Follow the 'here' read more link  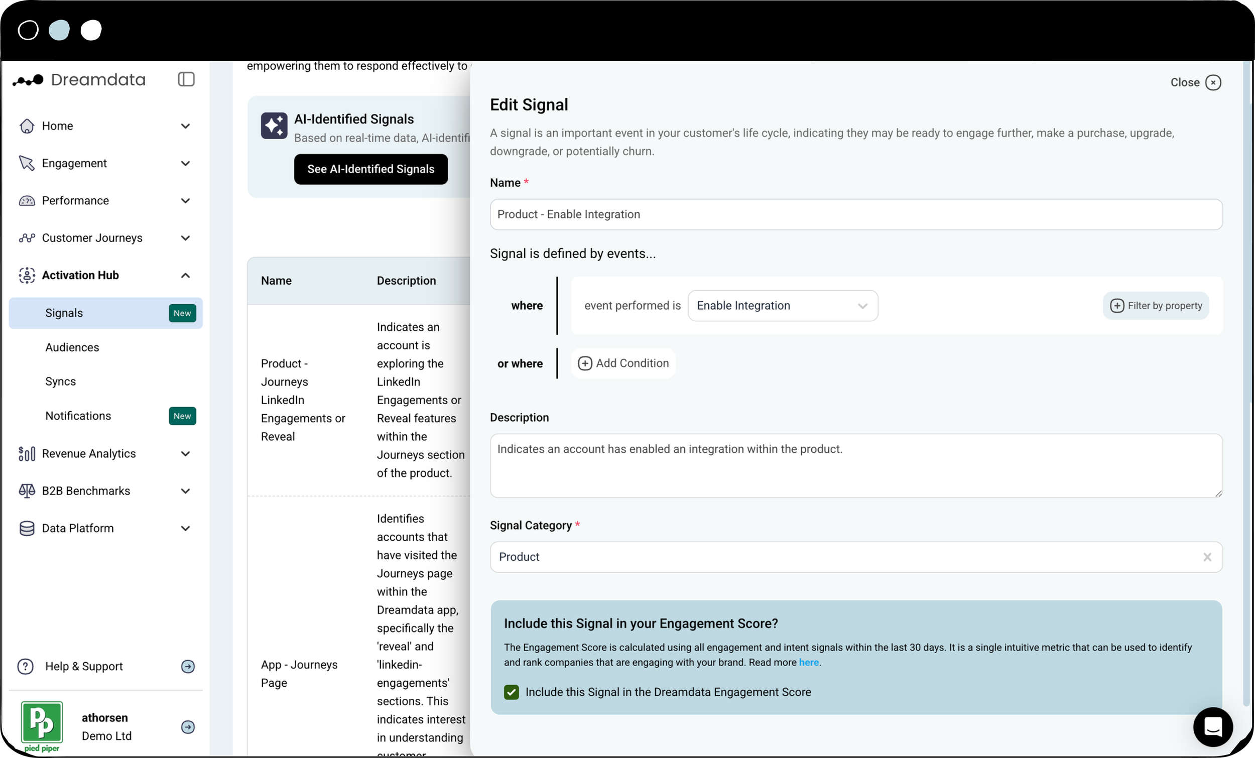[808, 662]
